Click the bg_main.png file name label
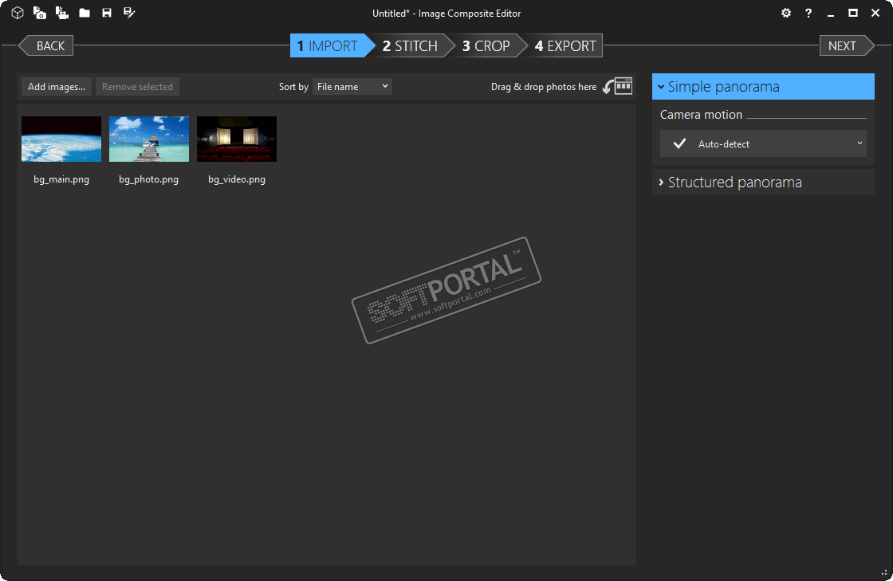The height and width of the screenshot is (581, 893). 61,179
